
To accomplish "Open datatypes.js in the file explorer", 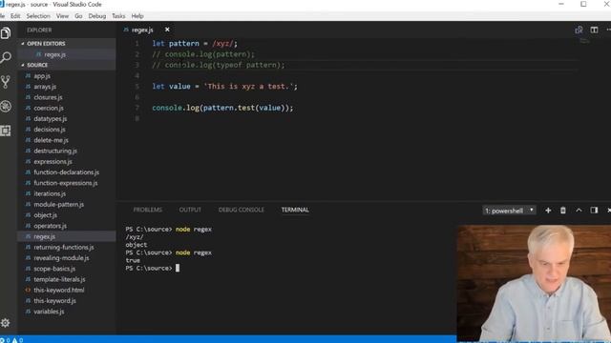I will point(51,118).
